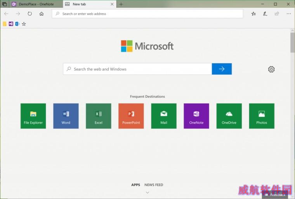Go forward with the forward arrow

(x=18, y=14)
